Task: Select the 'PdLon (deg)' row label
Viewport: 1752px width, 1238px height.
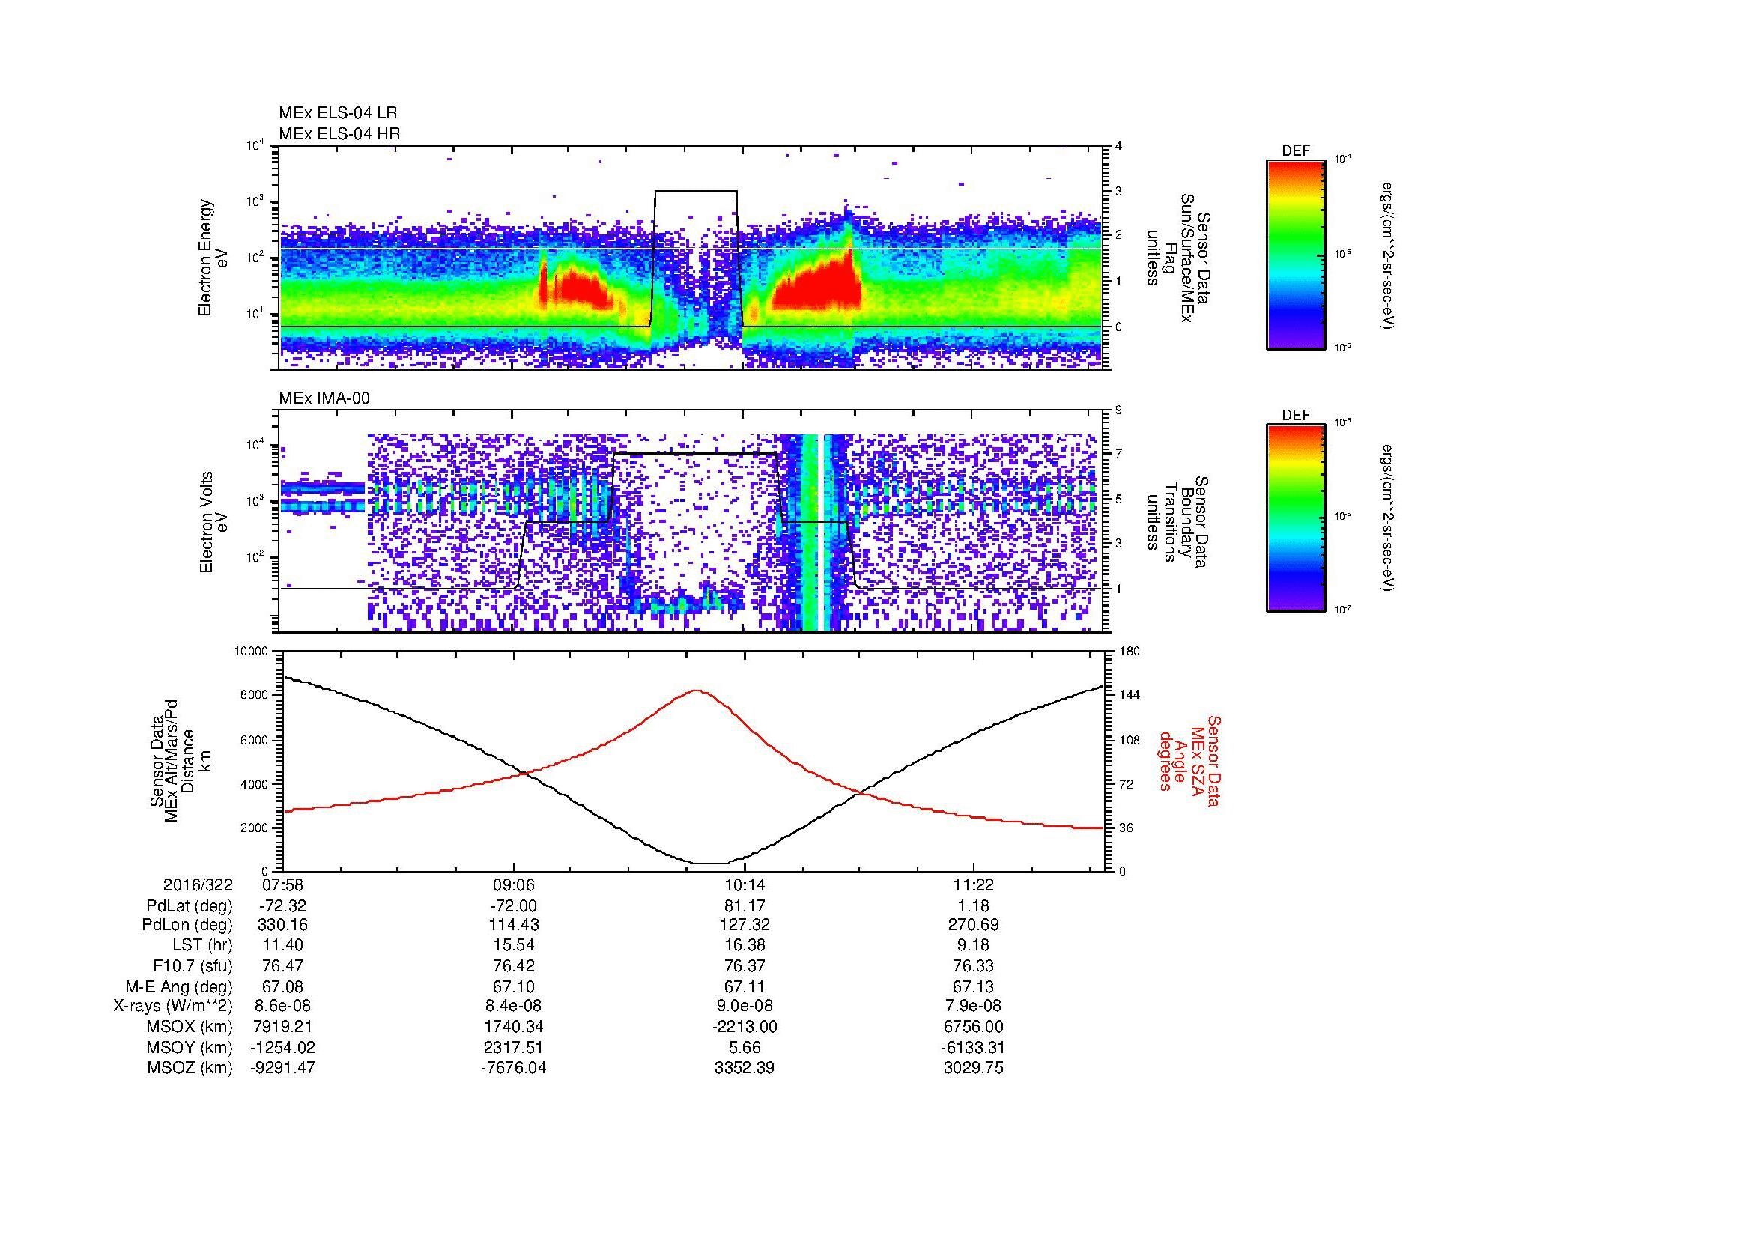Action: (x=189, y=926)
